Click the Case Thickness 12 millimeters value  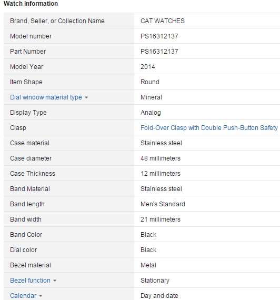click(x=161, y=174)
